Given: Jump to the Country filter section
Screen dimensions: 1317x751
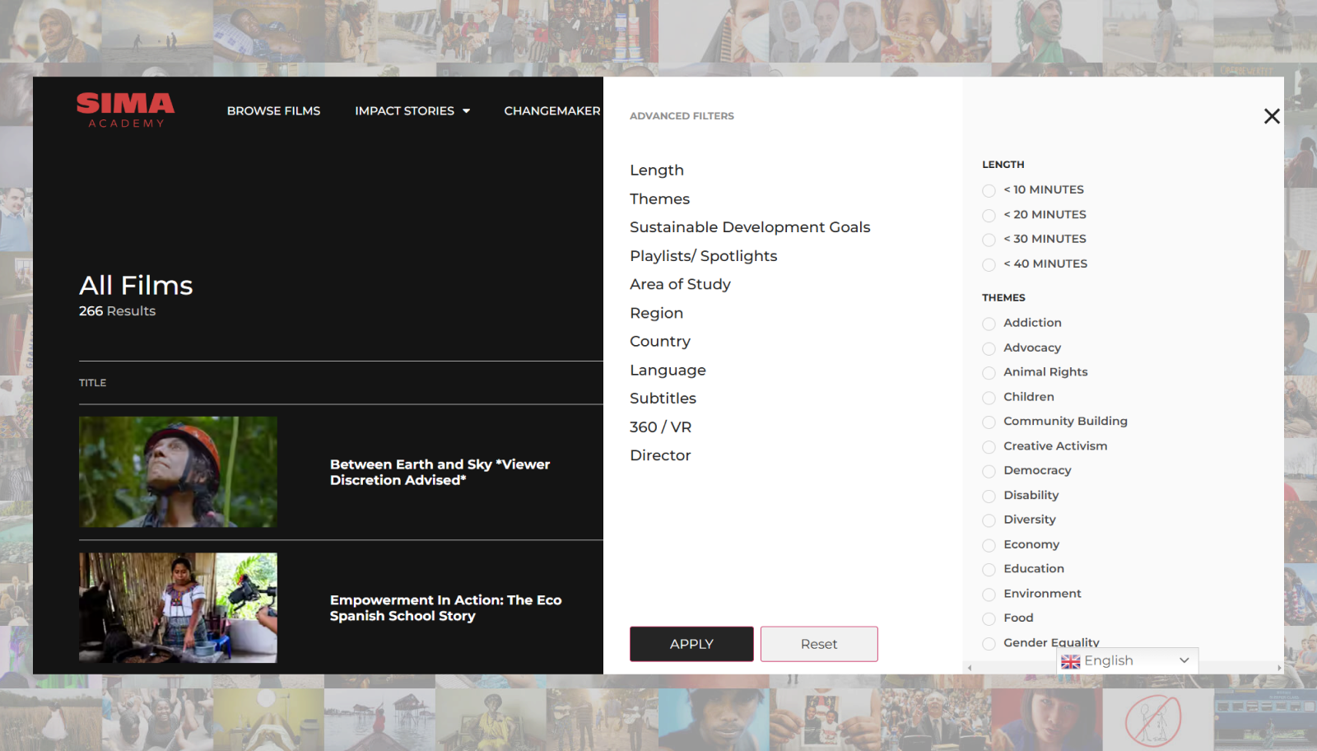Looking at the screenshot, I should [x=660, y=342].
